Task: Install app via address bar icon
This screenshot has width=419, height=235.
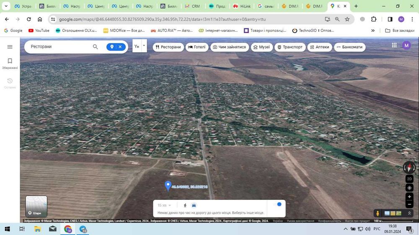Action: tap(327, 19)
